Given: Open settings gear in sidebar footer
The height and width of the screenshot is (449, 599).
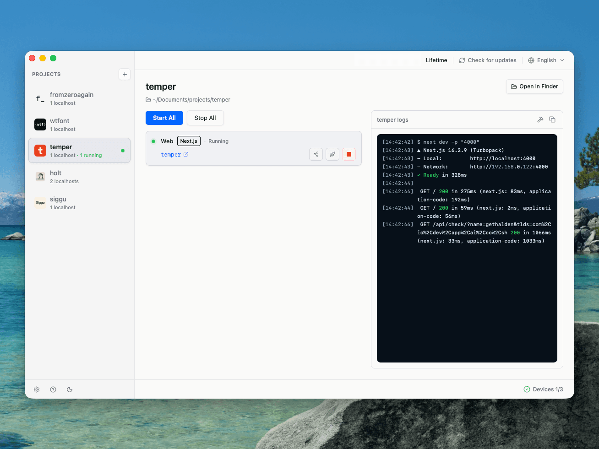Looking at the screenshot, I should [x=37, y=389].
